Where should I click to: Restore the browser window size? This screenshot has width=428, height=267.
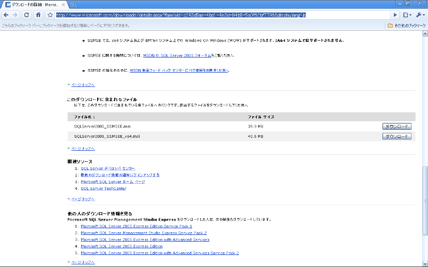point(408,4)
